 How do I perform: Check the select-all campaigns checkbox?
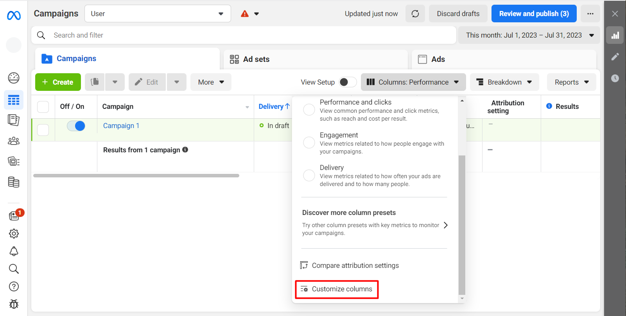pyautogui.click(x=43, y=107)
